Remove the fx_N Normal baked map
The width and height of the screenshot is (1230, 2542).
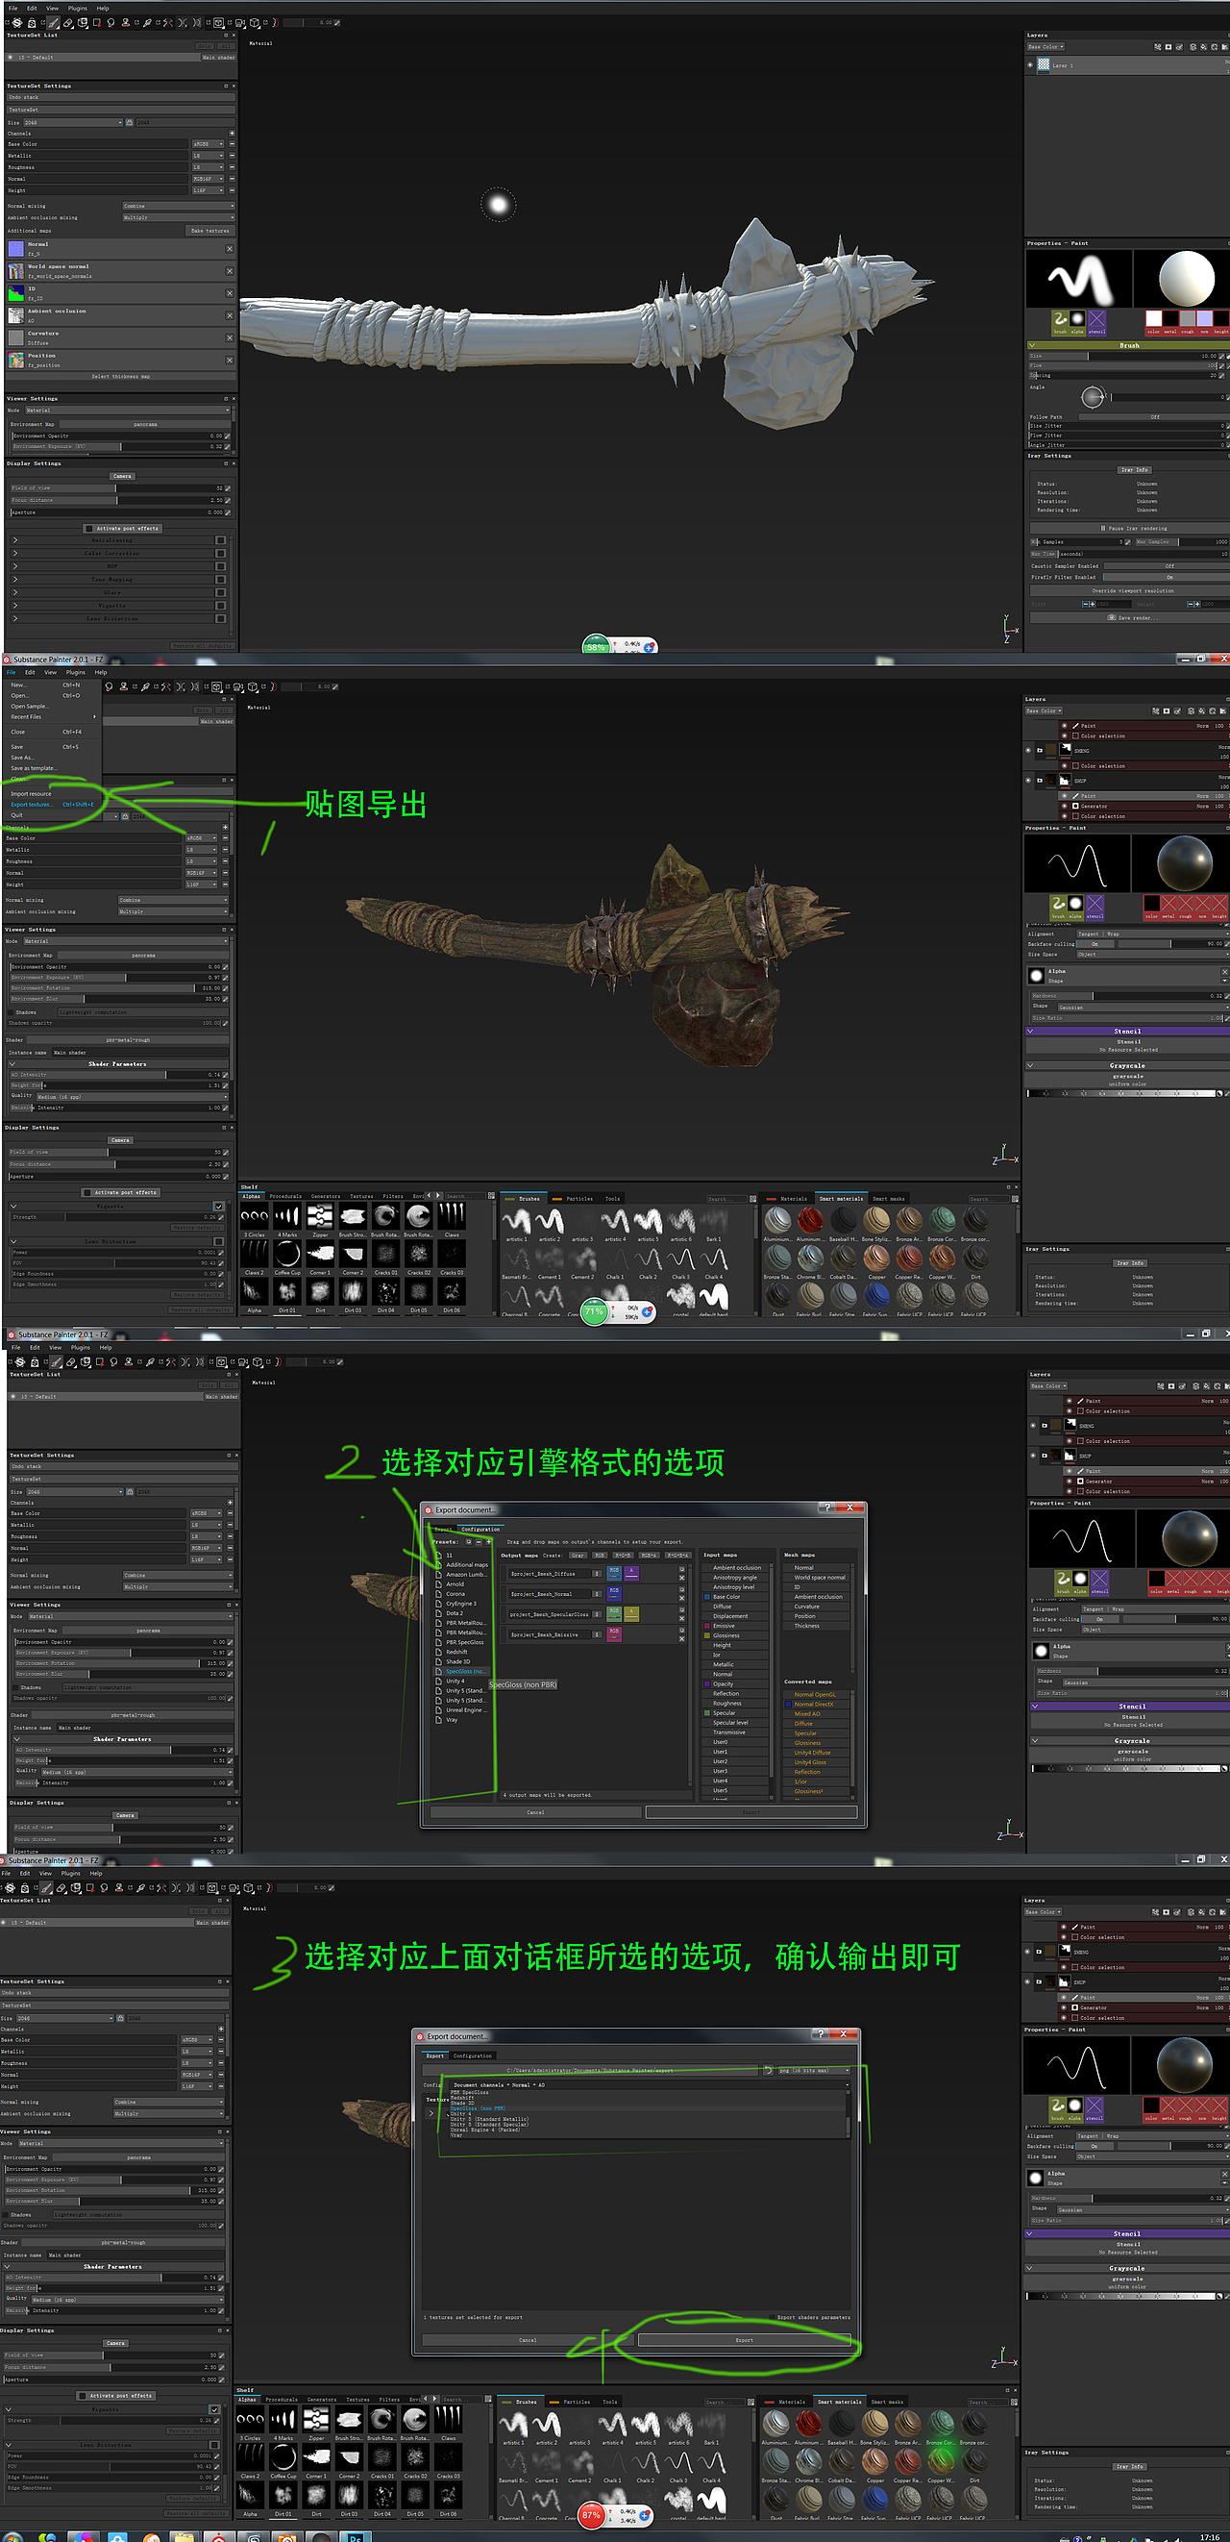click(230, 249)
